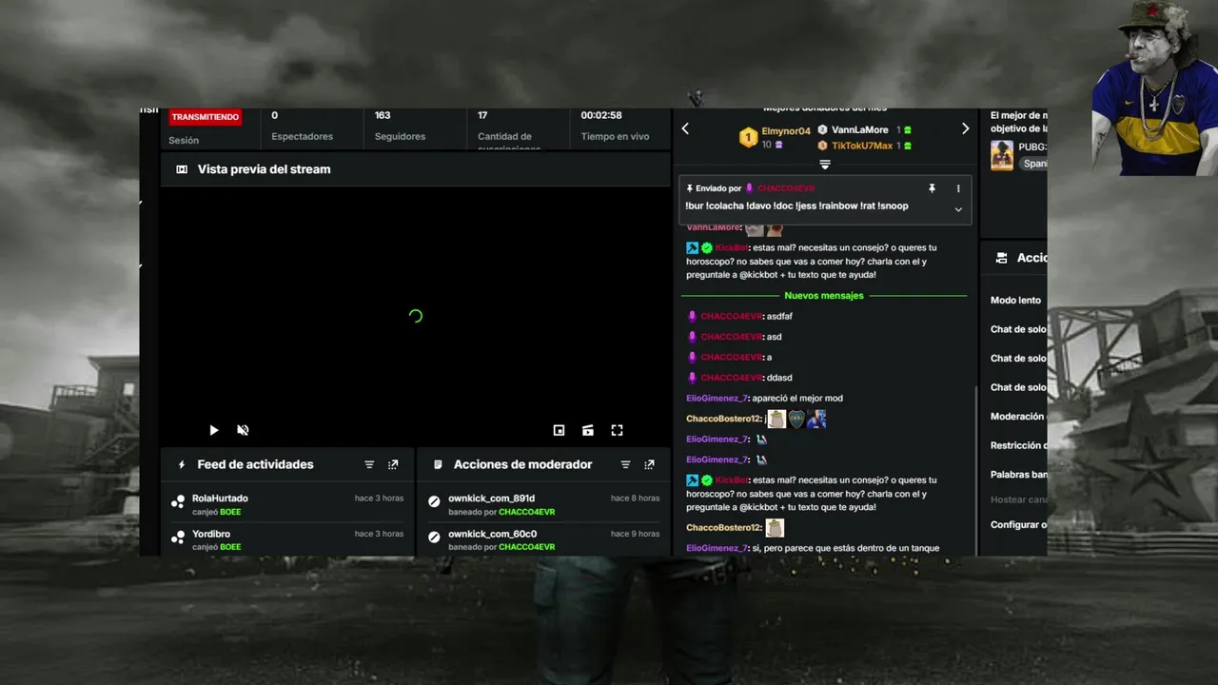Screen dimensions: 1218x685
Task: Click CHACCO4EVR on the 'asd' message
Action: pos(732,337)
